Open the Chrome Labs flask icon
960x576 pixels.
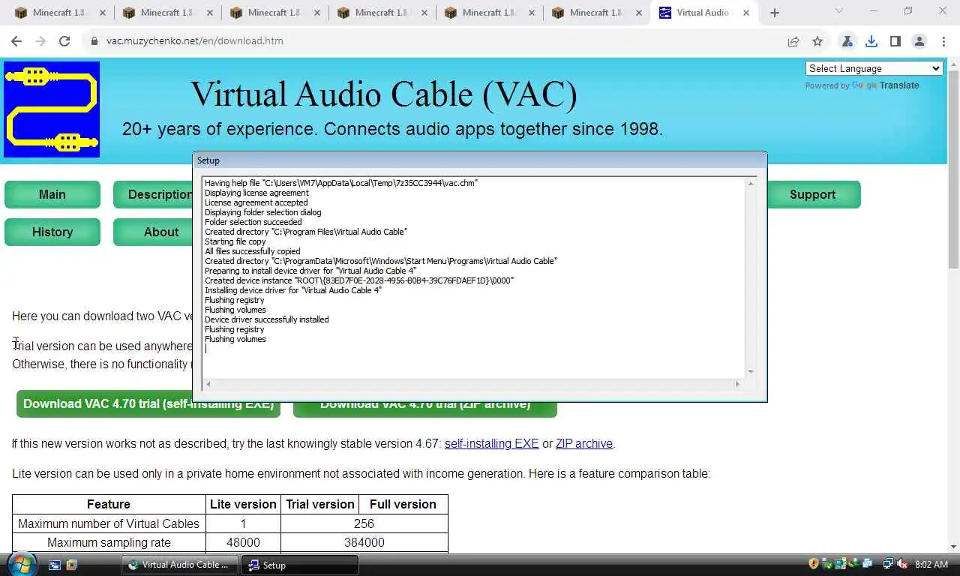point(847,41)
